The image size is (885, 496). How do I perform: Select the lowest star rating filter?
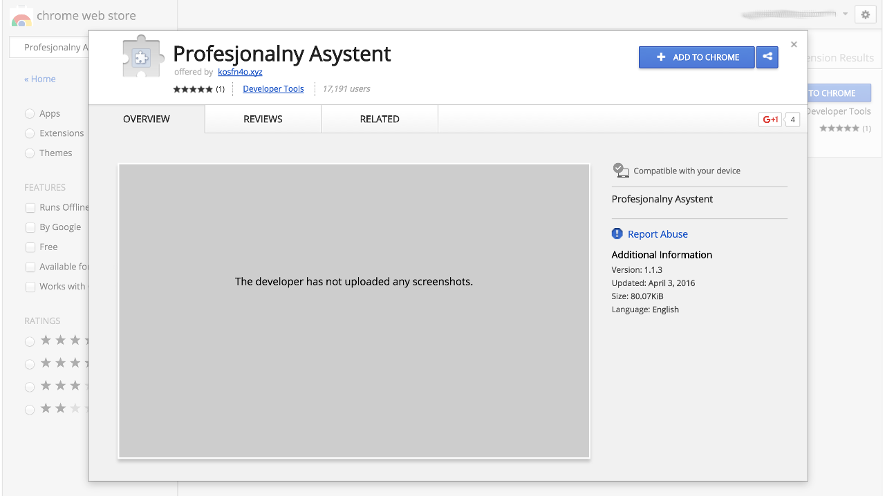coord(30,410)
